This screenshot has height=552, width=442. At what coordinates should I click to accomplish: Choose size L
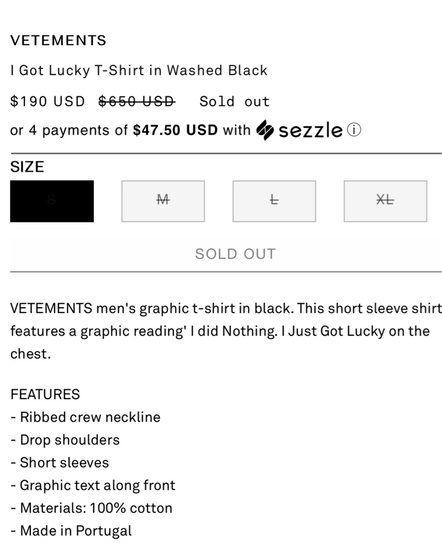(274, 201)
